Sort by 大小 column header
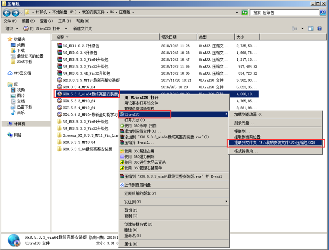The image size is (329, 250). (247, 37)
